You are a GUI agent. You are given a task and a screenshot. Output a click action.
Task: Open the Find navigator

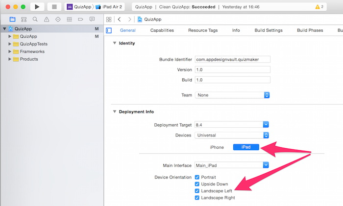pos(35,19)
